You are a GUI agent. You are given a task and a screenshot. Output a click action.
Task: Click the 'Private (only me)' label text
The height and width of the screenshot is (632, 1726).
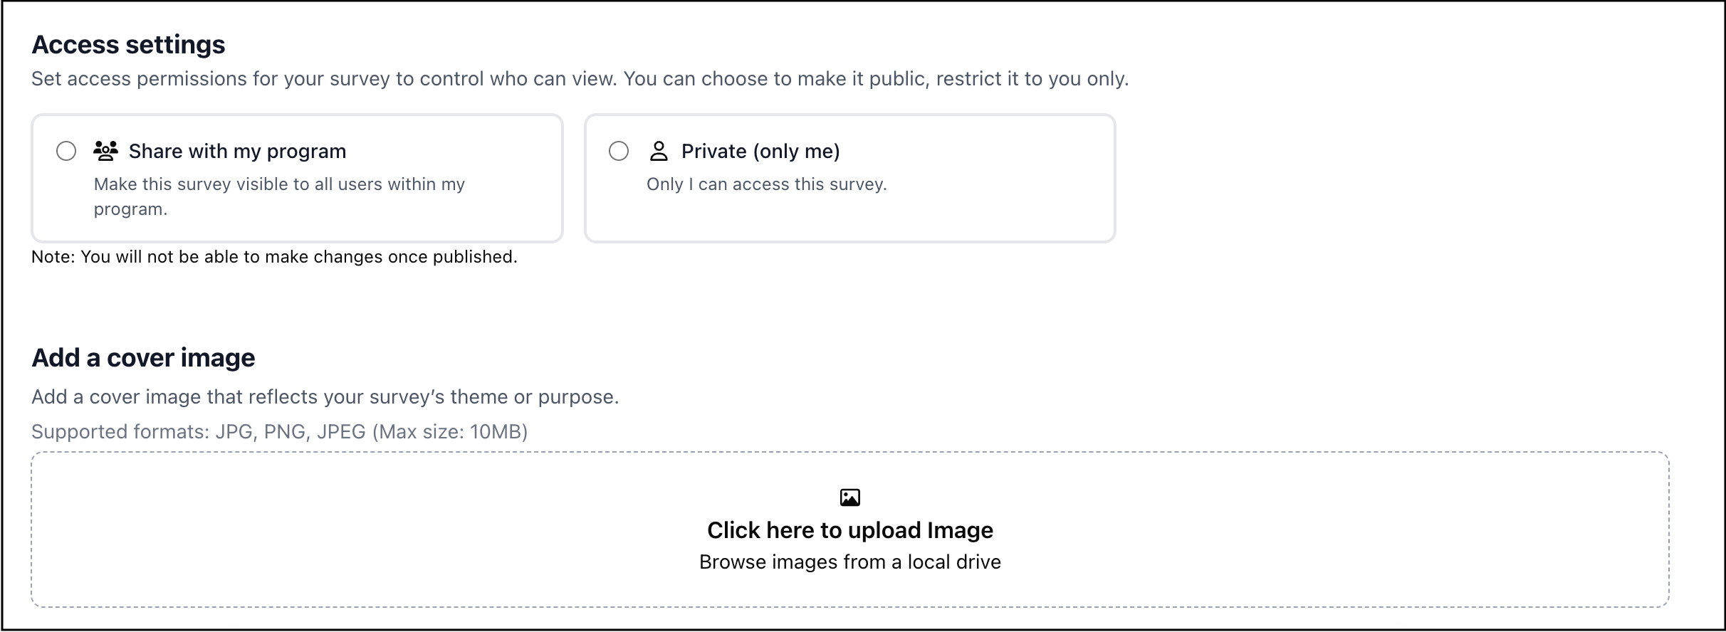point(760,151)
